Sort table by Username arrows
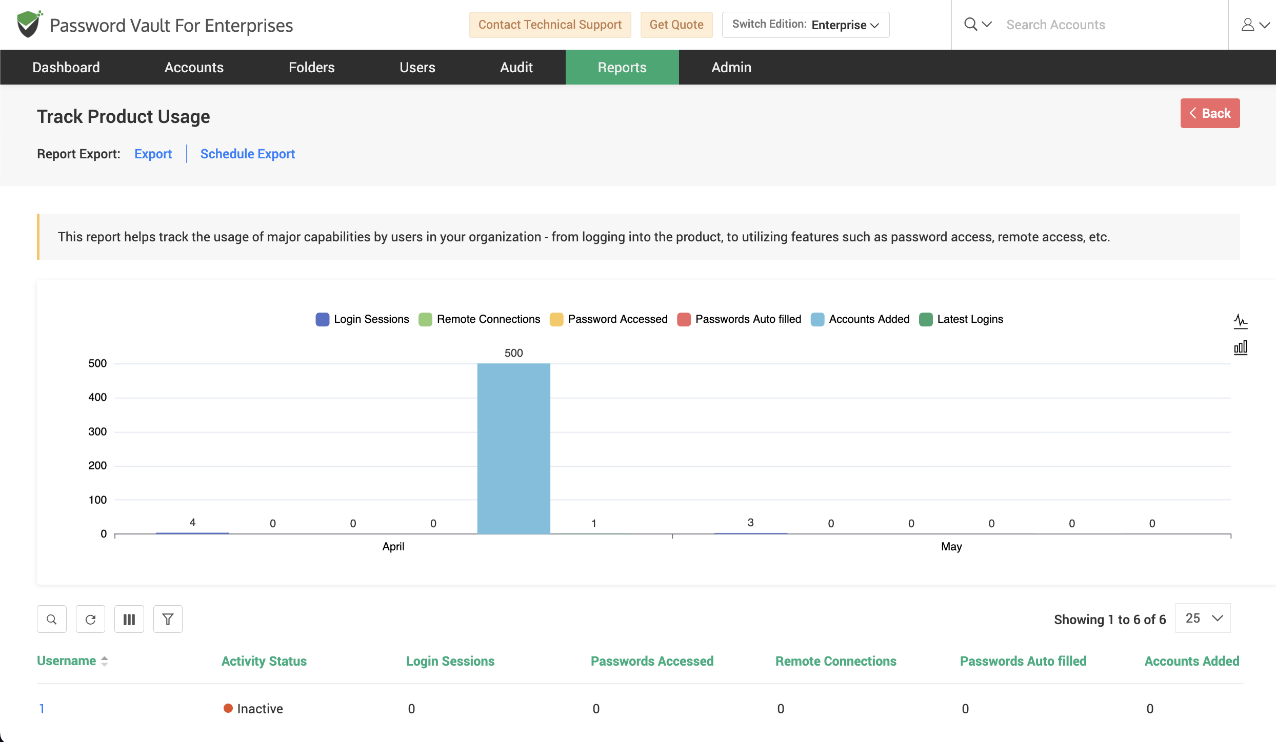 click(105, 661)
